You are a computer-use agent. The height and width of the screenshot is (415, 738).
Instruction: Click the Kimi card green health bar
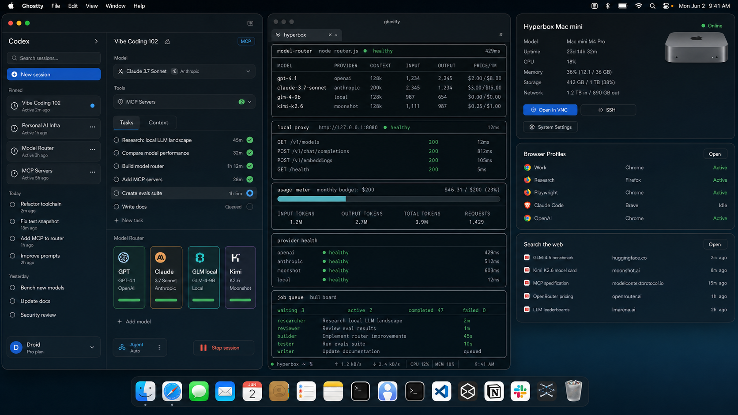click(240, 300)
